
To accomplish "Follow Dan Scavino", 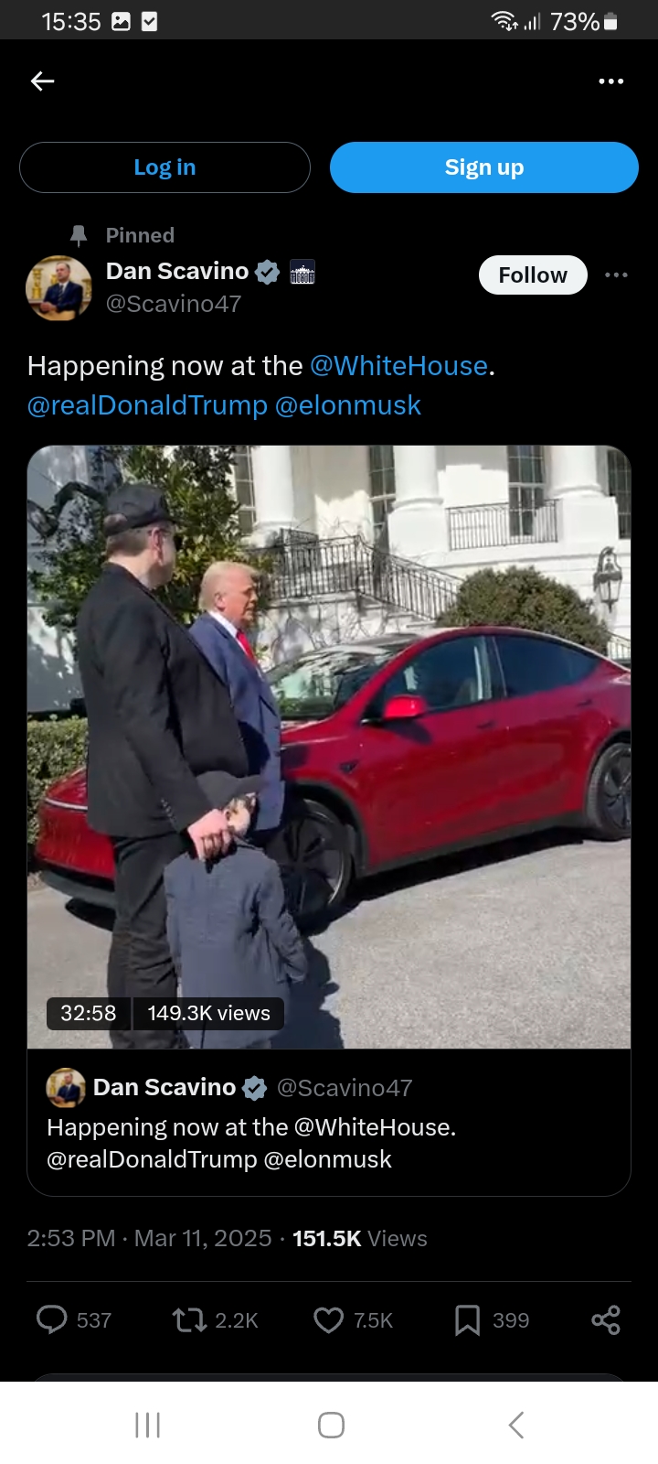I will point(533,274).
